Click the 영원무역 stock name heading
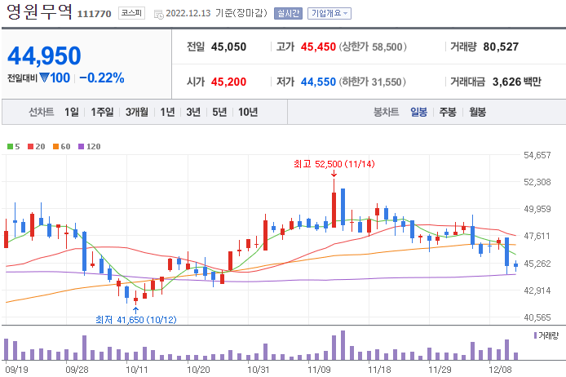Screen dimensions: 566x377 coord(39,12)
